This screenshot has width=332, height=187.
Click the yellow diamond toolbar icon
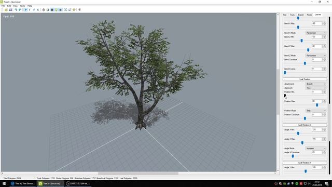74,10
